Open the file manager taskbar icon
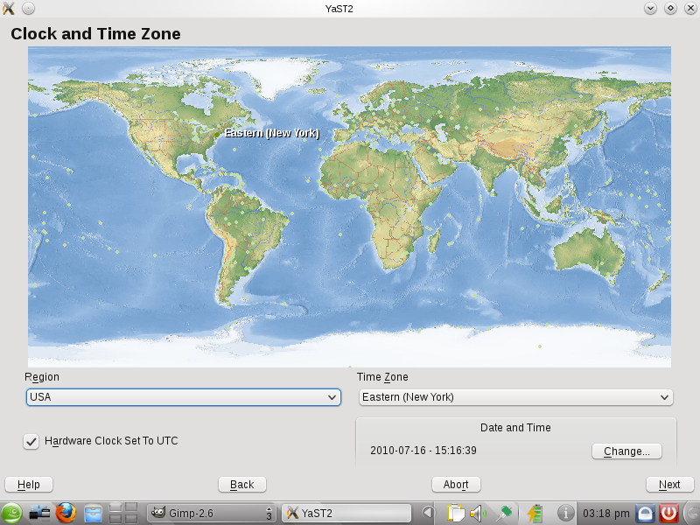Image resolution: width=700 pixels, height=525 pixels. point(93,513)
